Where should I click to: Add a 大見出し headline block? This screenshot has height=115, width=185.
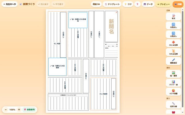pyautogui.click(x=173, y=25)
